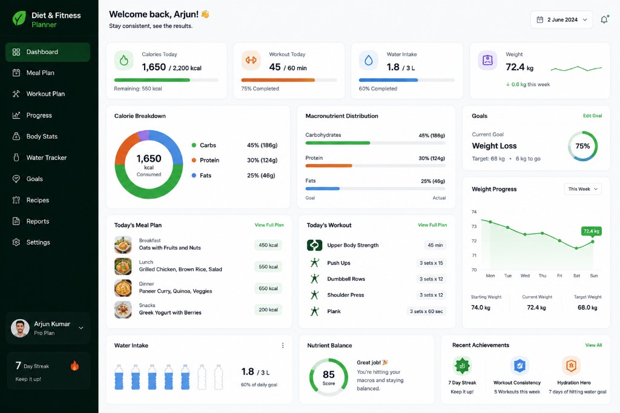This screenshot has height=413, width=620.
Task: Click the Workout Consistency achievement badge
Action: point(519,366)
